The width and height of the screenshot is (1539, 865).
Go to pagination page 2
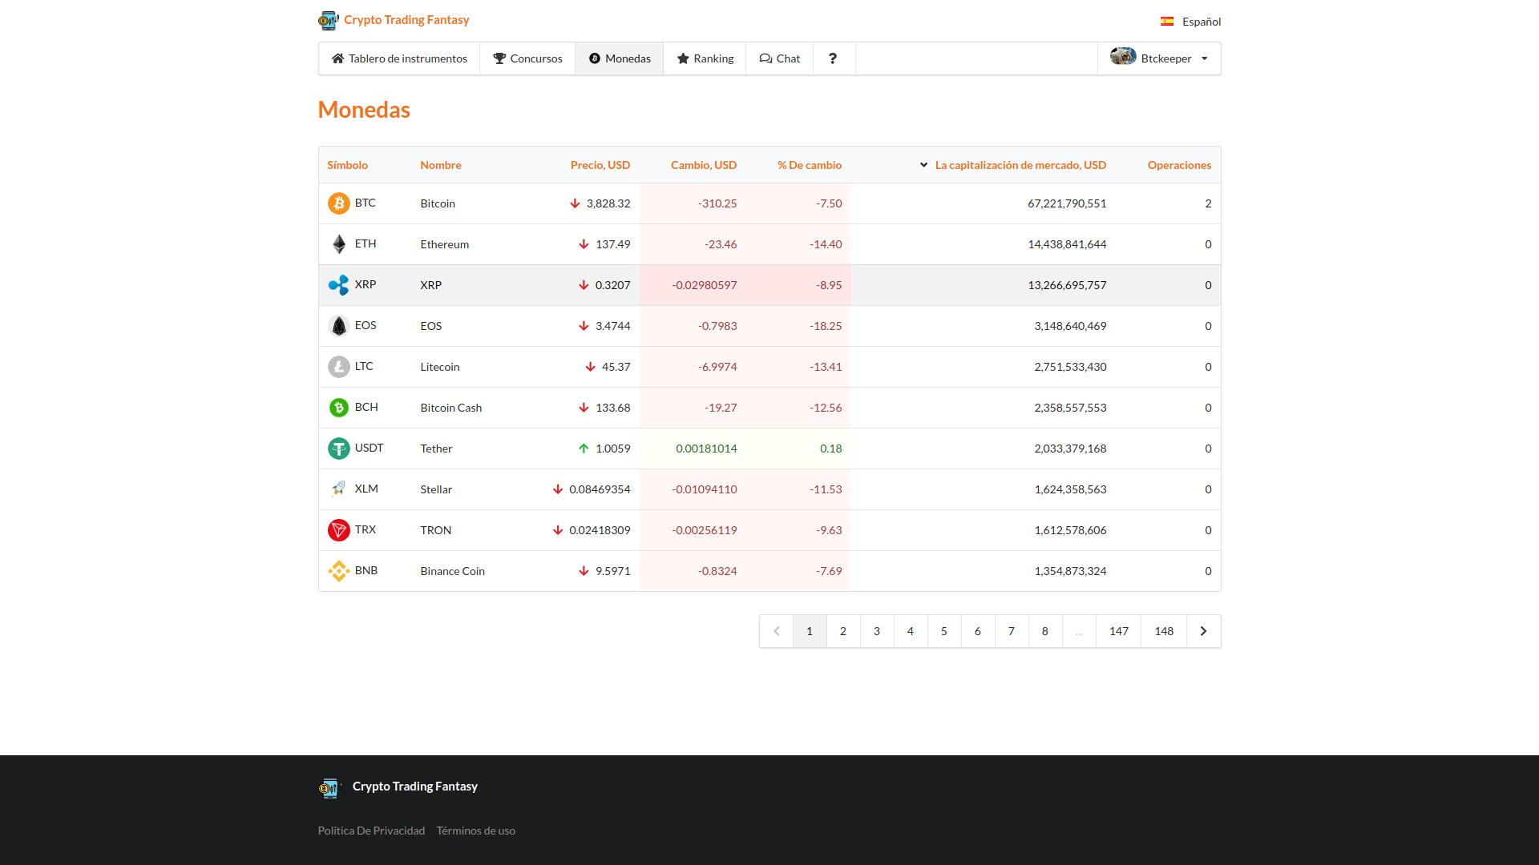point(843,631)
